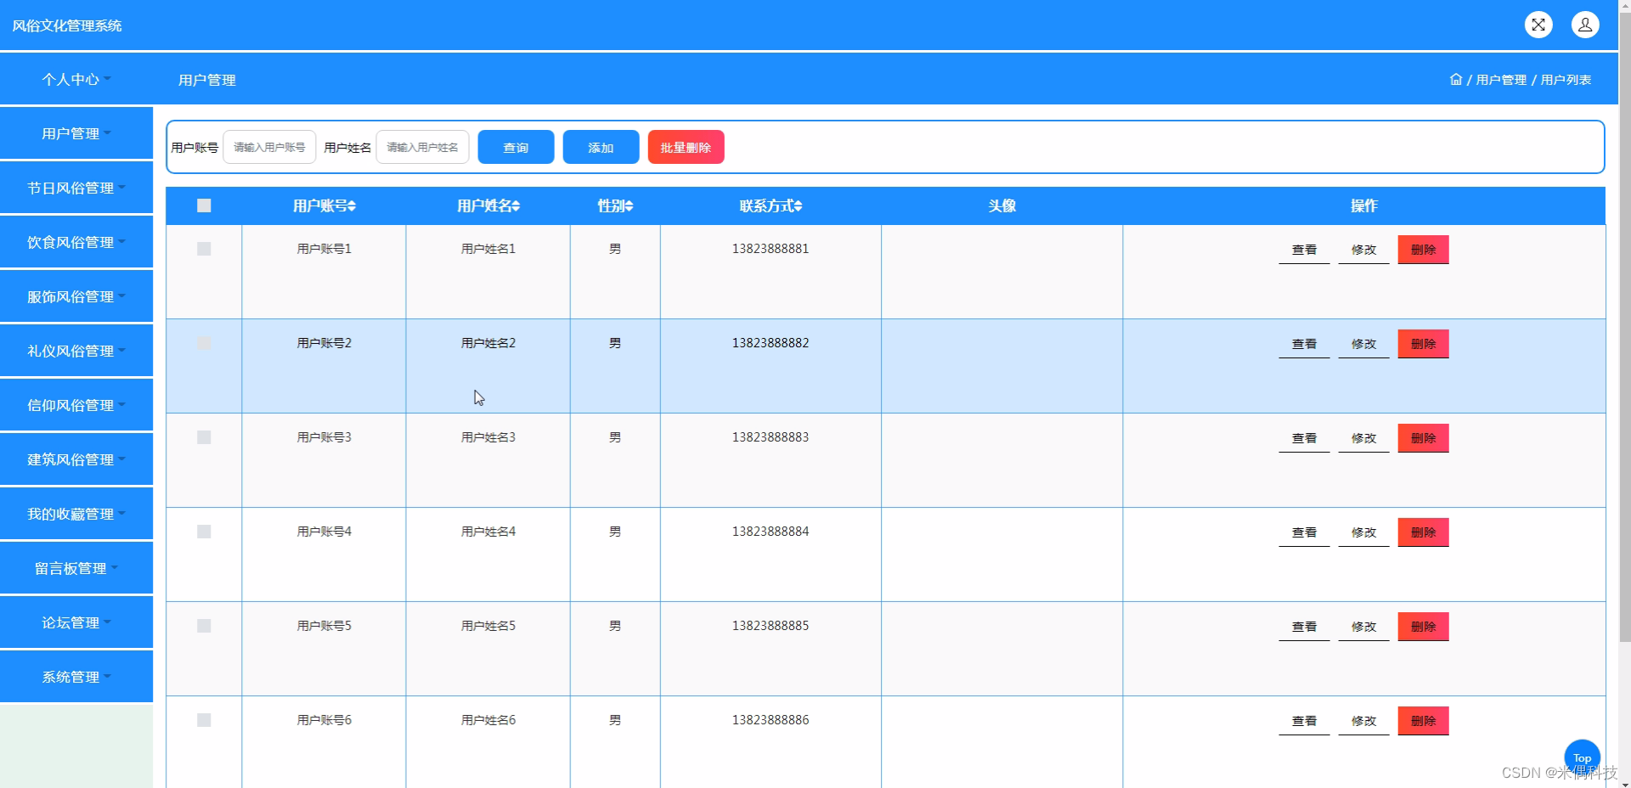The image size is (1631, 788).
Task: Edit 用户账号1 with 修改 button
Action: click(1363, 250)
